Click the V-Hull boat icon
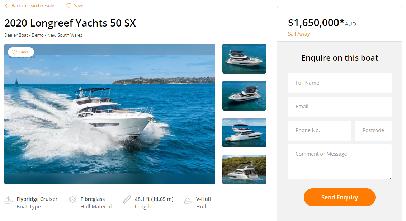 188,199
